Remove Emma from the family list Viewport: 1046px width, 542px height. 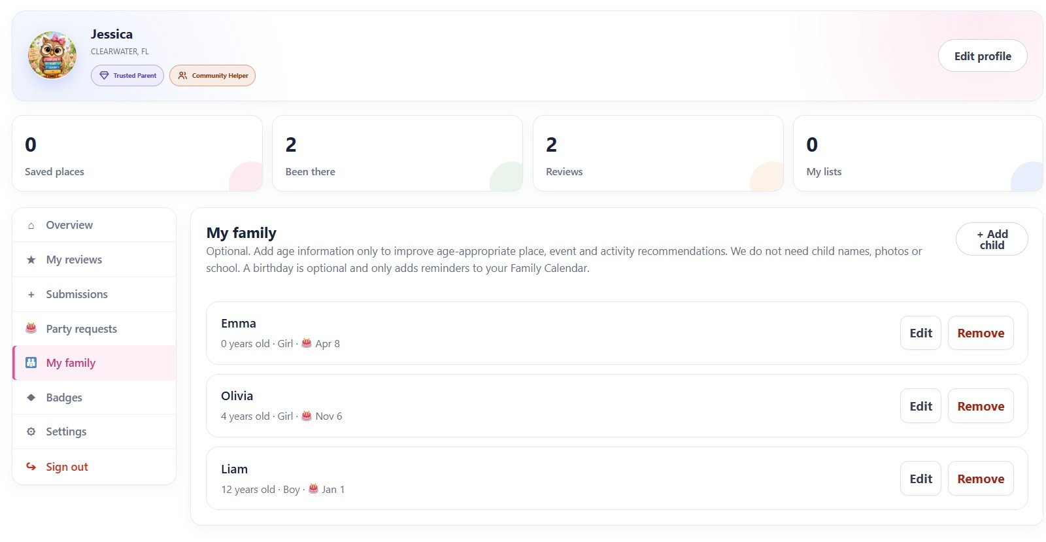click(981, 333)
